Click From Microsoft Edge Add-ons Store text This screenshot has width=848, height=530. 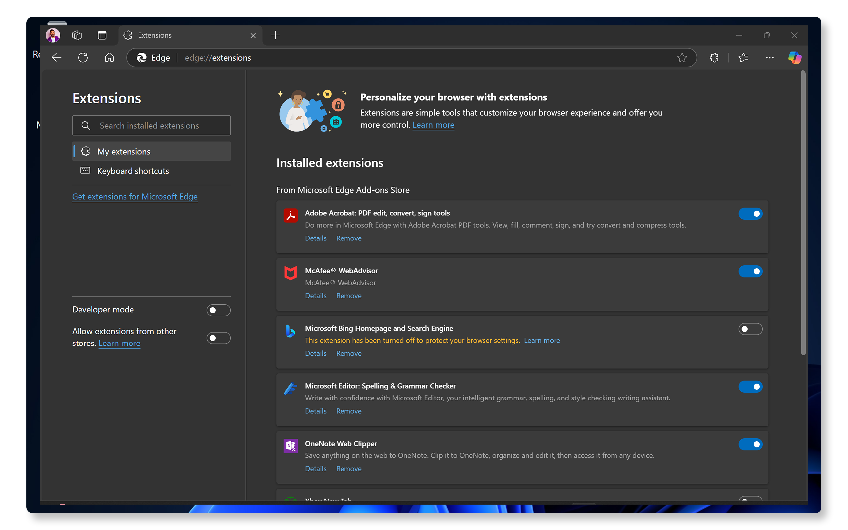click(343, 190)
